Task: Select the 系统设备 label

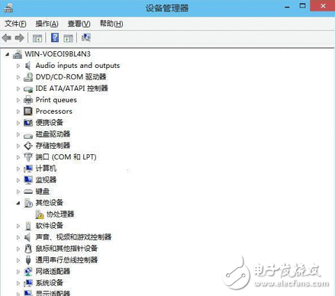Action: [x=49, y=283]
